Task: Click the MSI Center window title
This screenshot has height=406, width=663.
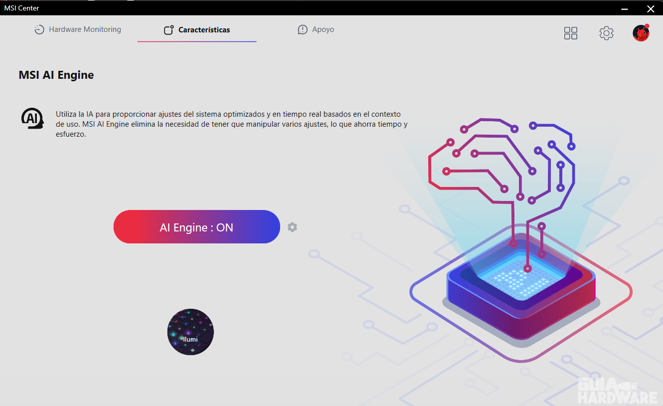Action: (22, 8)
